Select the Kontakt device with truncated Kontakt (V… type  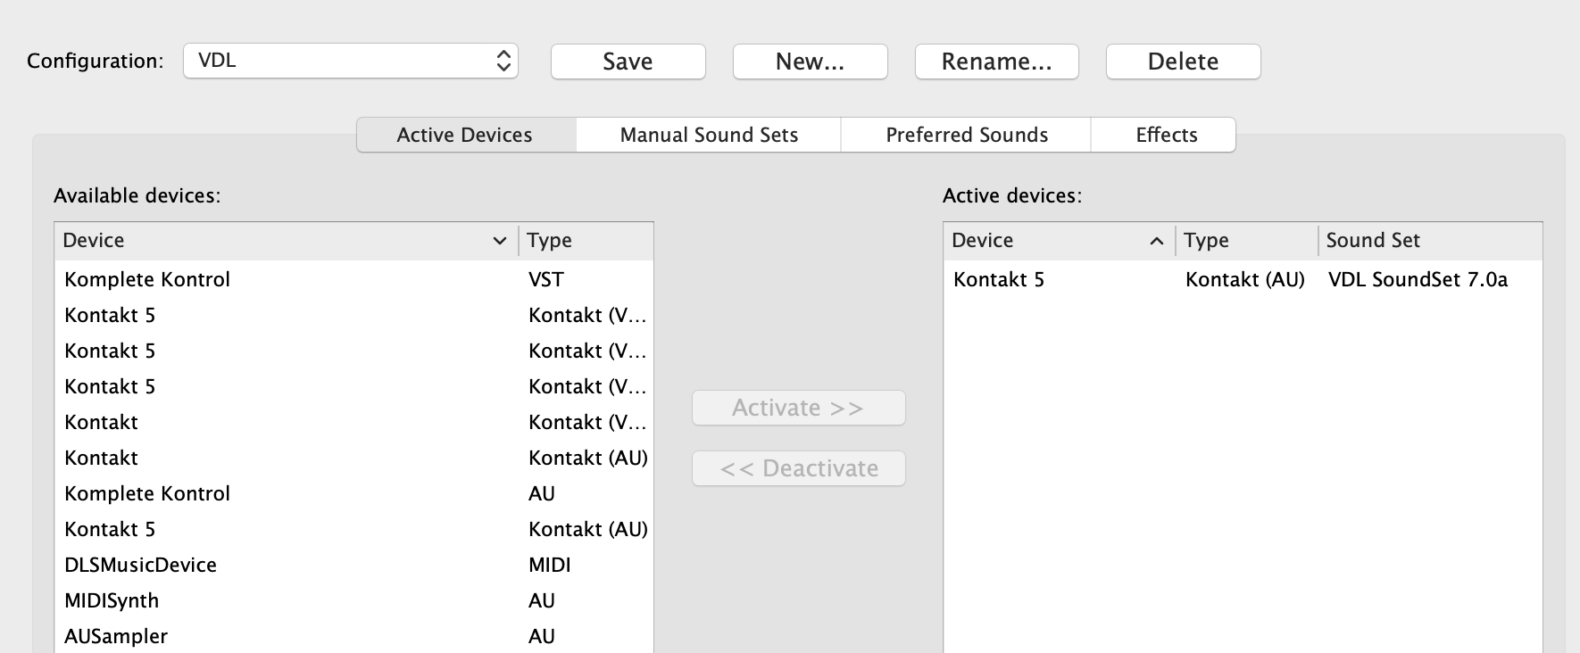click(354, 422)
